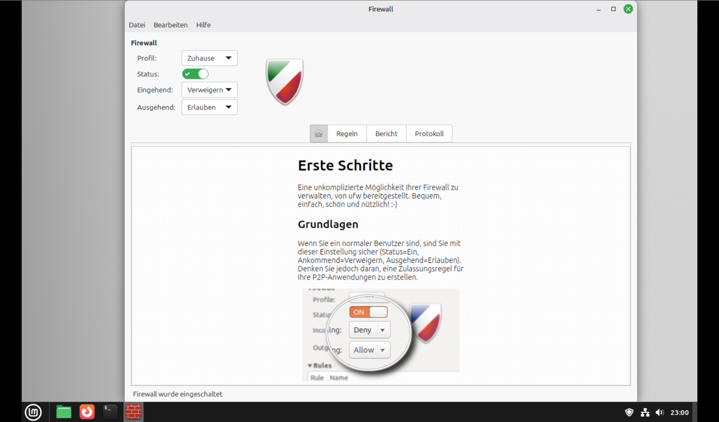Open the security shield tray icon

coord(629,413)
